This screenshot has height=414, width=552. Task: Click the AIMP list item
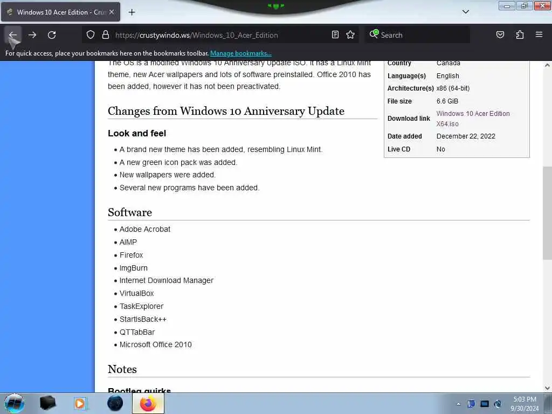(128, 242)
